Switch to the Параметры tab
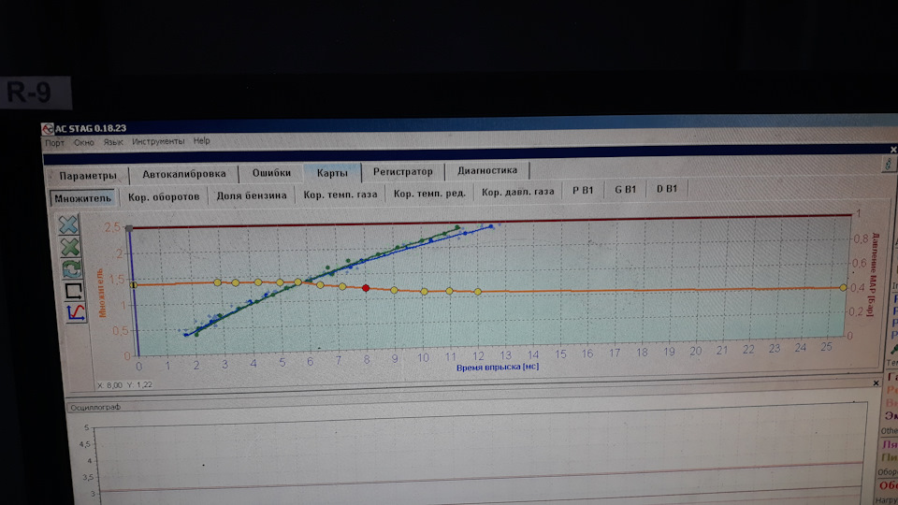 click(88, 176)
